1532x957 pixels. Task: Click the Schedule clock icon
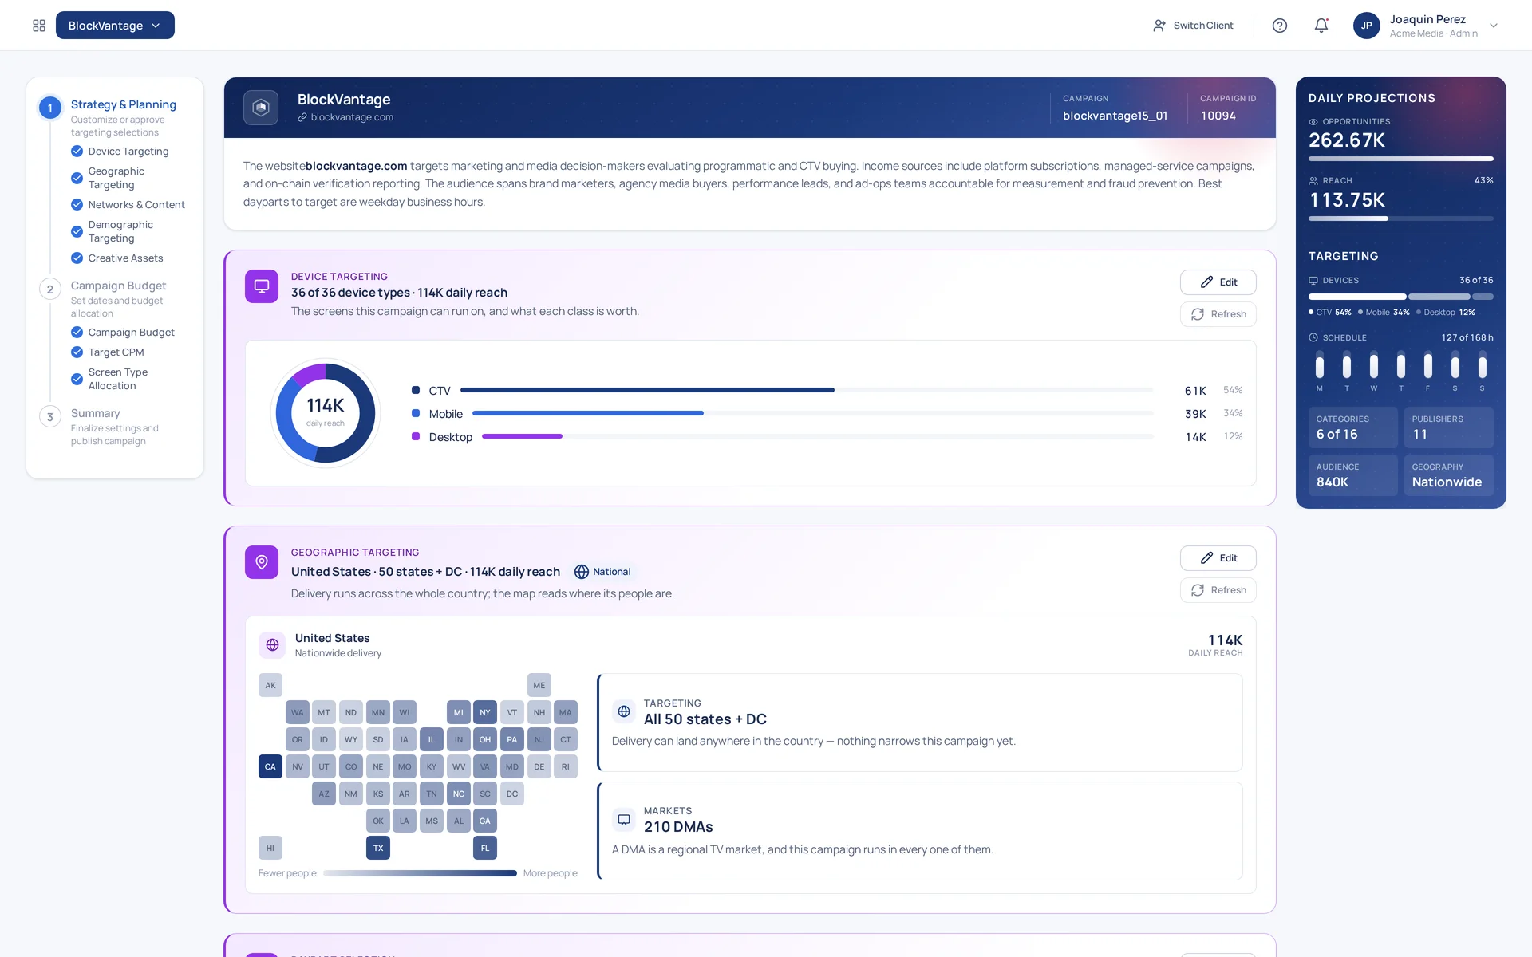click(1313, 337)
